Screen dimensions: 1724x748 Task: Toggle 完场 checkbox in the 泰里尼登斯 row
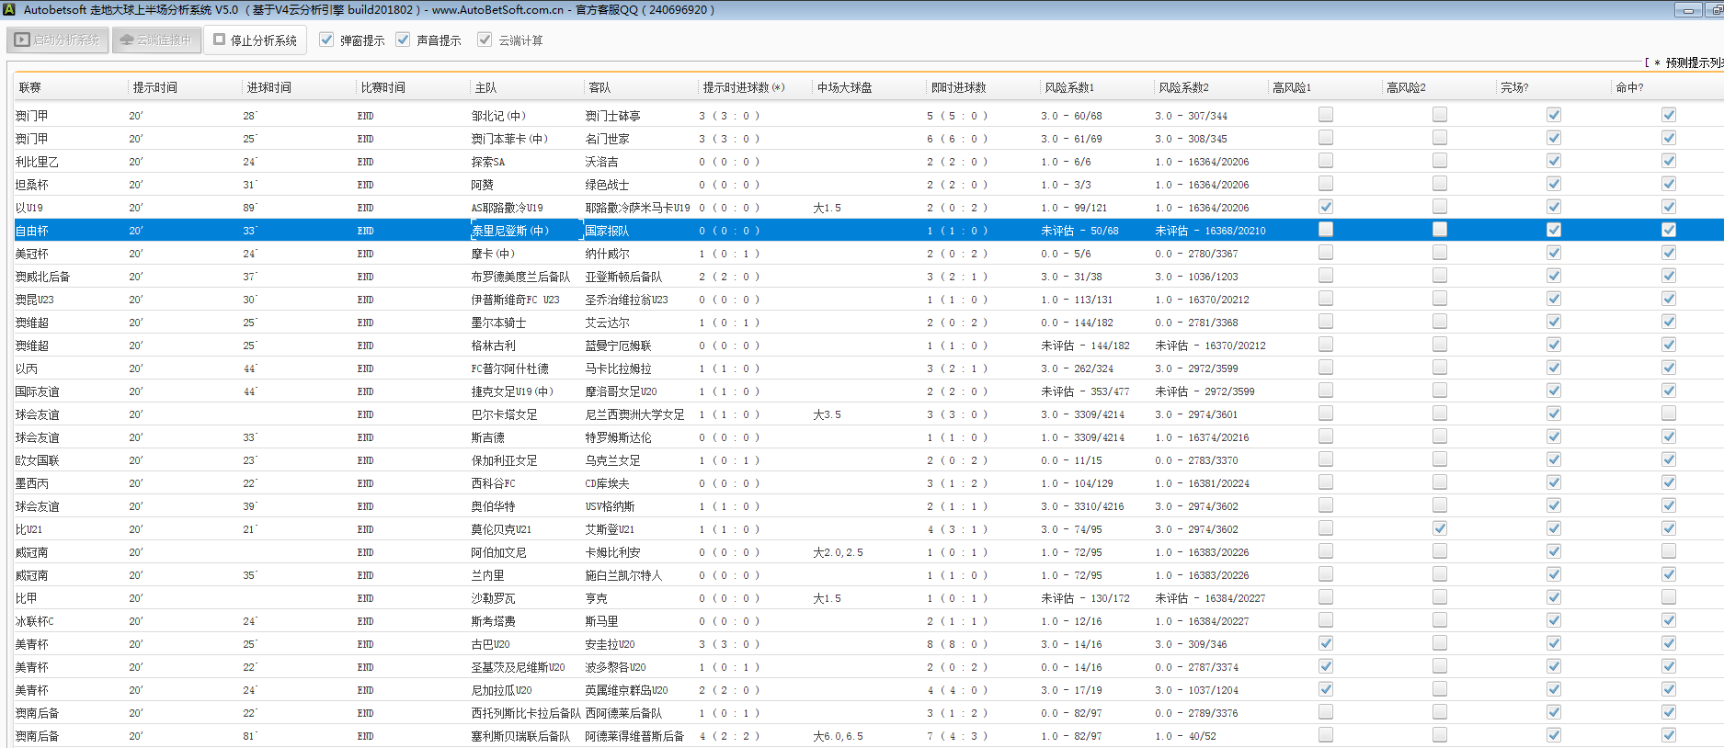(1553, 230)
